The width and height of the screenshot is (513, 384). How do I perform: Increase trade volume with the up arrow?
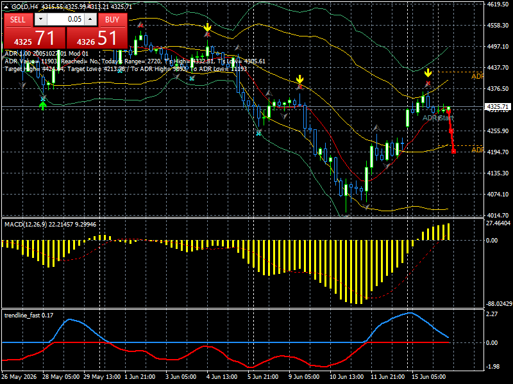pos(90,19)
